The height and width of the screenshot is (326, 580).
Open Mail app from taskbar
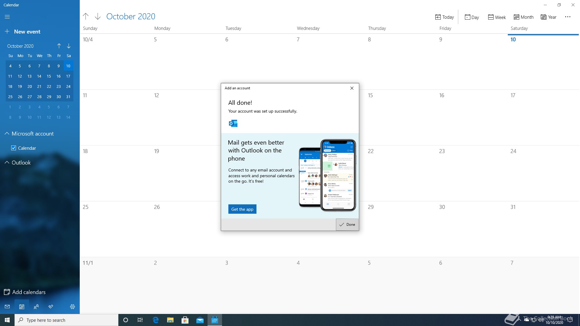coord(200,320)
